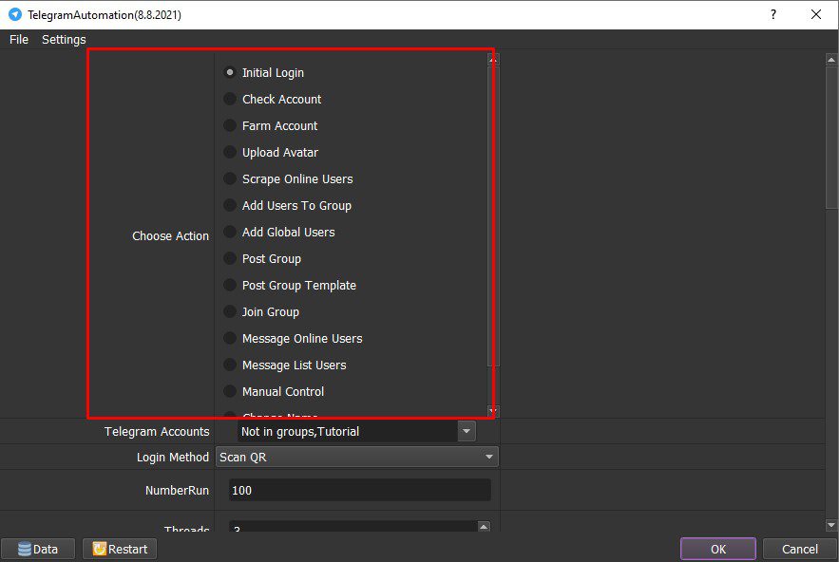Click the Choose Action label
This screenshot has height=562, width=839.
tap(171, 236)
